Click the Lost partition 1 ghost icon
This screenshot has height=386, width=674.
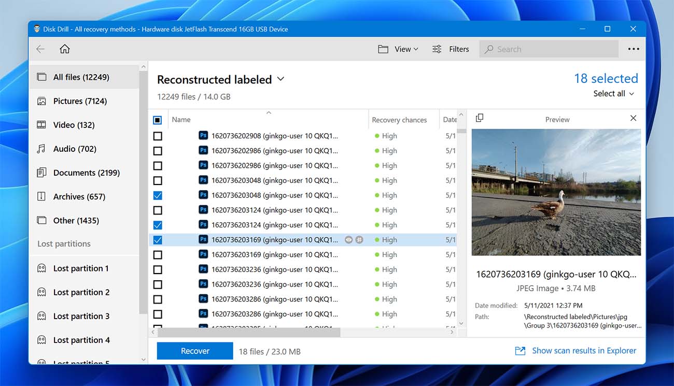[41, 268]
